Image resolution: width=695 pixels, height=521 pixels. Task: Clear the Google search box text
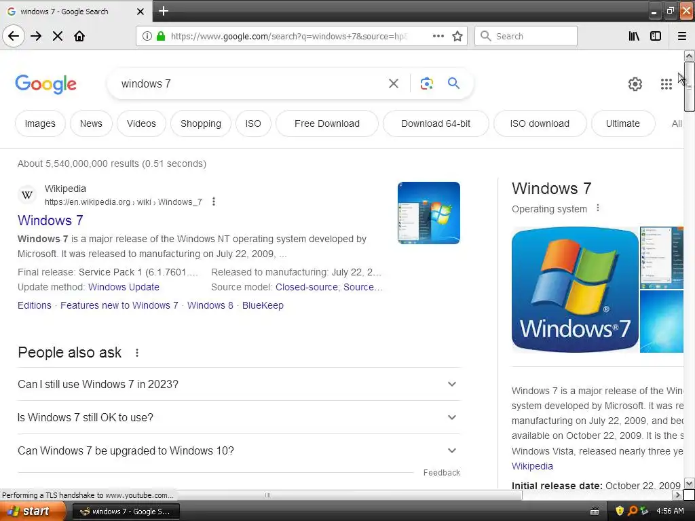click(393, 83)
